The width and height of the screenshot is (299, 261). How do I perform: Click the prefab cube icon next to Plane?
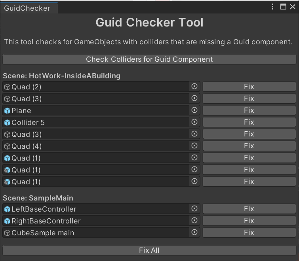(x=7, y=111)
